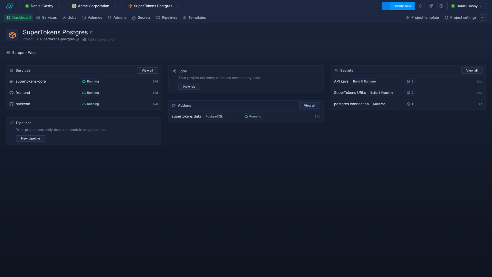
Task: Open the Jobs tab
Action: coord(69,17)
